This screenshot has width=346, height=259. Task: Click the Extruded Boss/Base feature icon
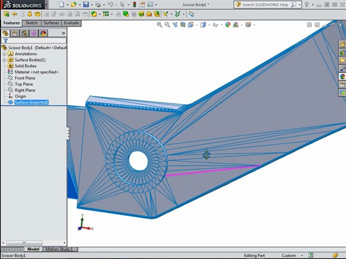(6, 14)
